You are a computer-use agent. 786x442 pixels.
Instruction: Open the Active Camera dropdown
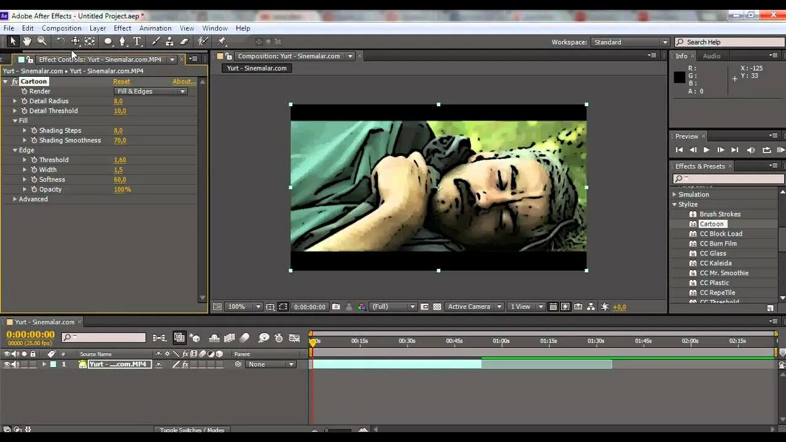pos(474,307)
